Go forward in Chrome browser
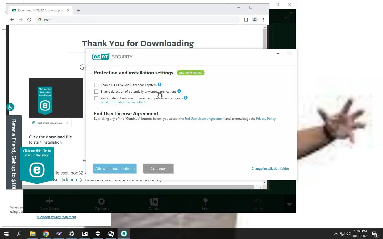The image size is (383, 239). [x=21, y=20]
